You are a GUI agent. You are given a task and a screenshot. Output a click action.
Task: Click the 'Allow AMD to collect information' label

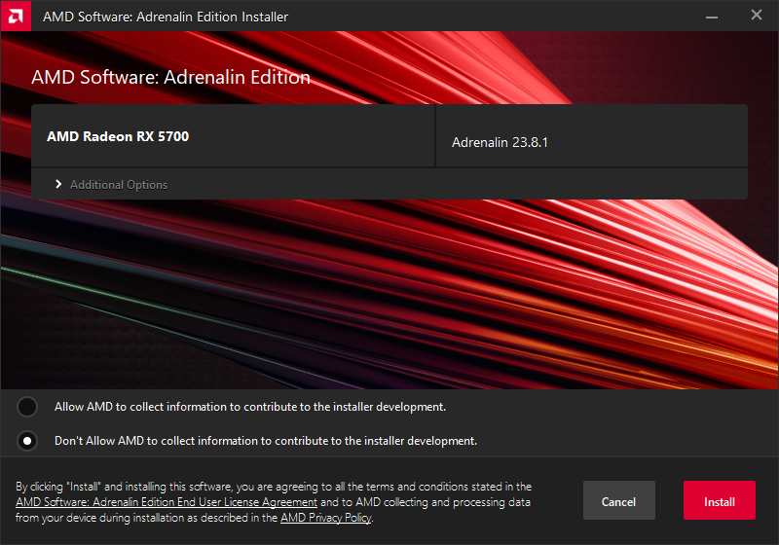[x=250, y=407]
